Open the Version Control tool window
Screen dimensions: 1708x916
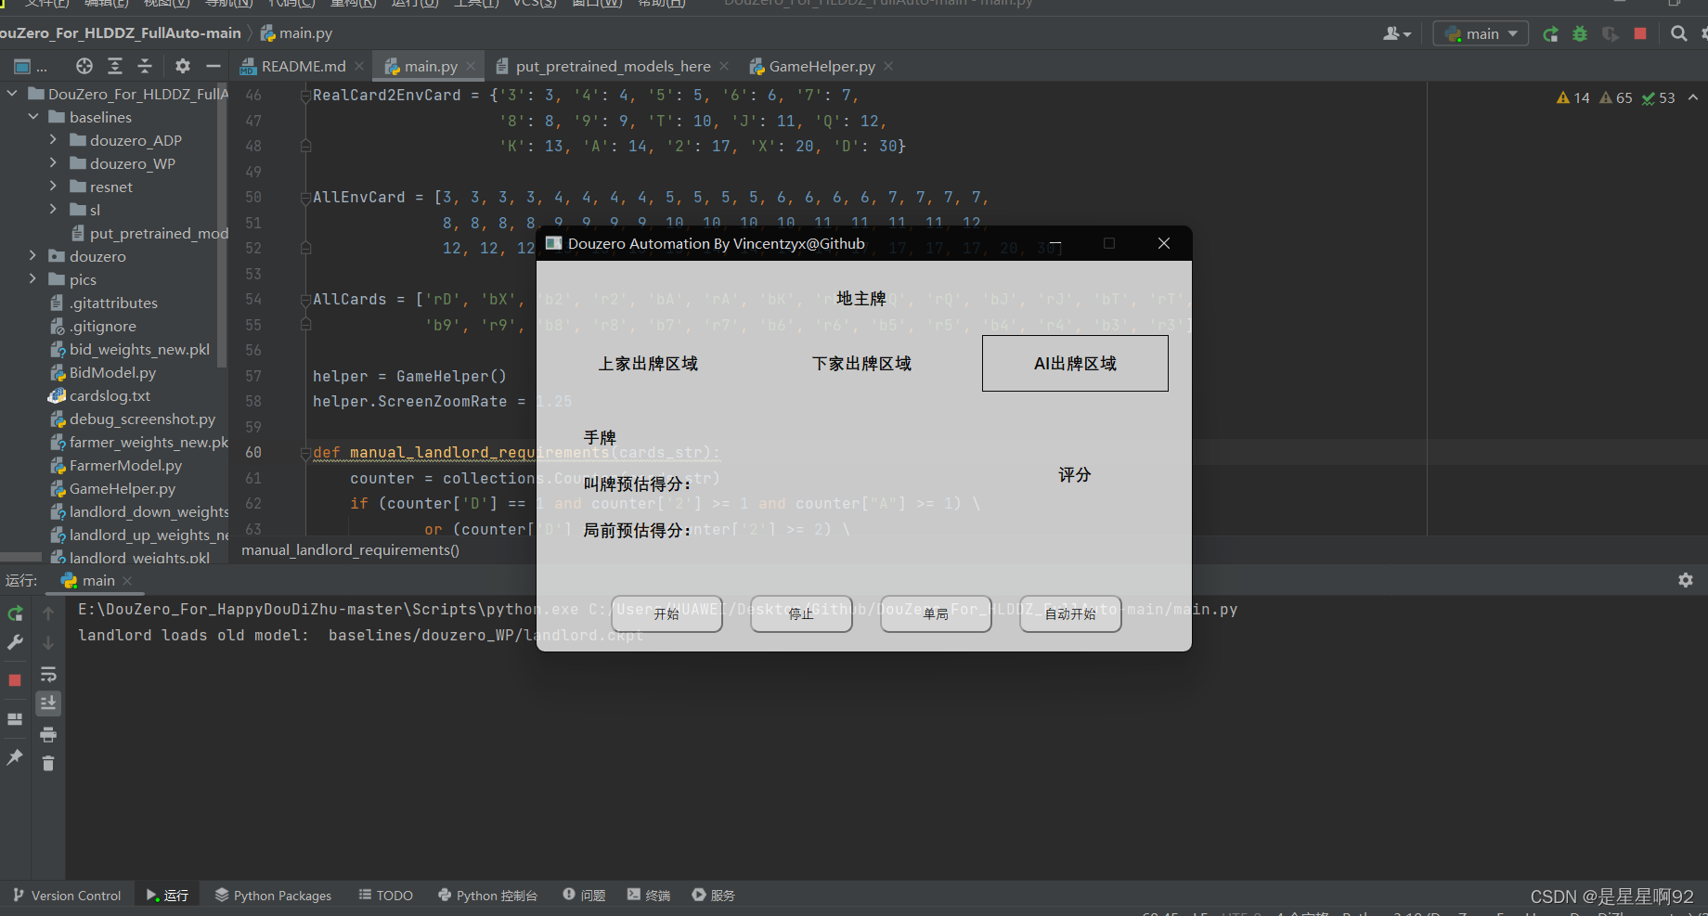(67, 896)
